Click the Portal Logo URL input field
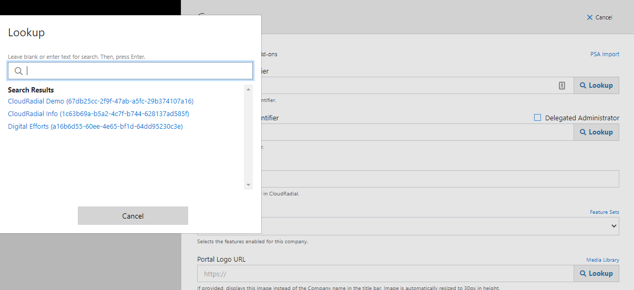The width and height of the screenshot is (634, 290). click(x=385, y=273)
